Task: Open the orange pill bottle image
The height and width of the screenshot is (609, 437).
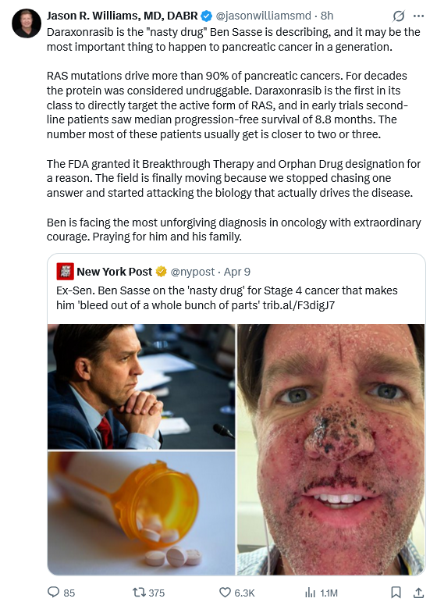Action: (x=141, y=513)
